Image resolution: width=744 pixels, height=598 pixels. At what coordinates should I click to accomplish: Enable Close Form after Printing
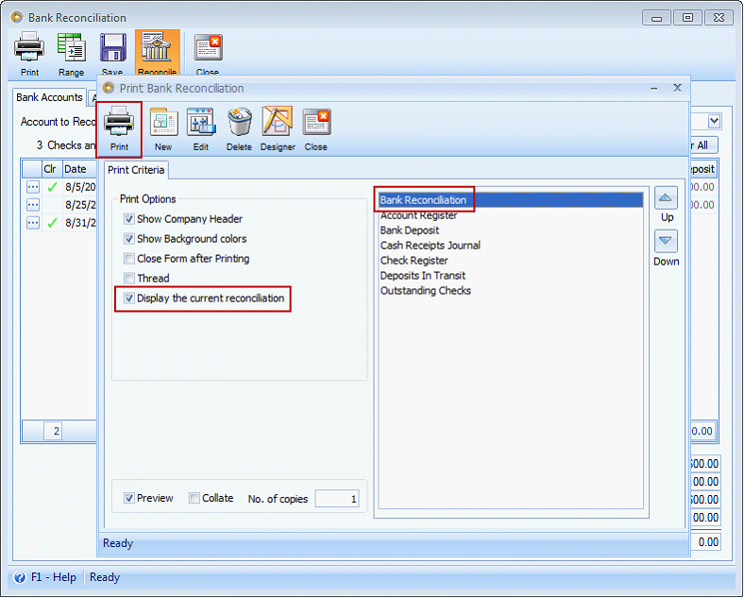(x=129, y=259)
